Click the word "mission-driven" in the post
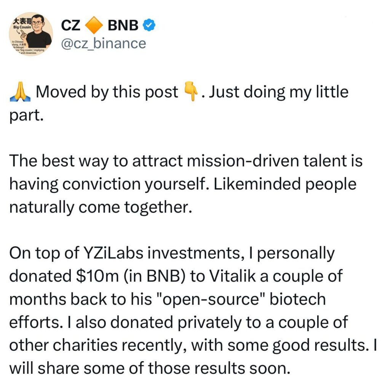The height and width of the screenshot is (386, 390). 242,161
